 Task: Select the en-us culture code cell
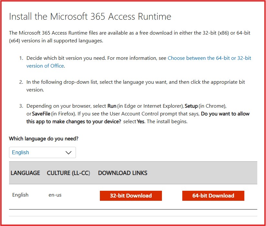(x=56, y=195)
